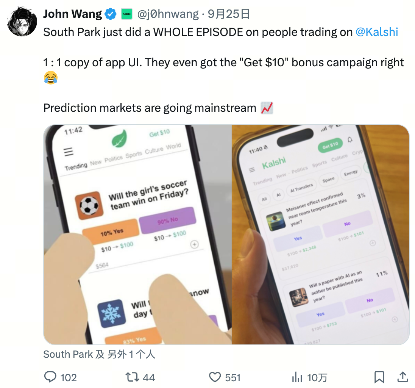
Task: Click the tagged people South Park label
Action: [x=99, y=354]
